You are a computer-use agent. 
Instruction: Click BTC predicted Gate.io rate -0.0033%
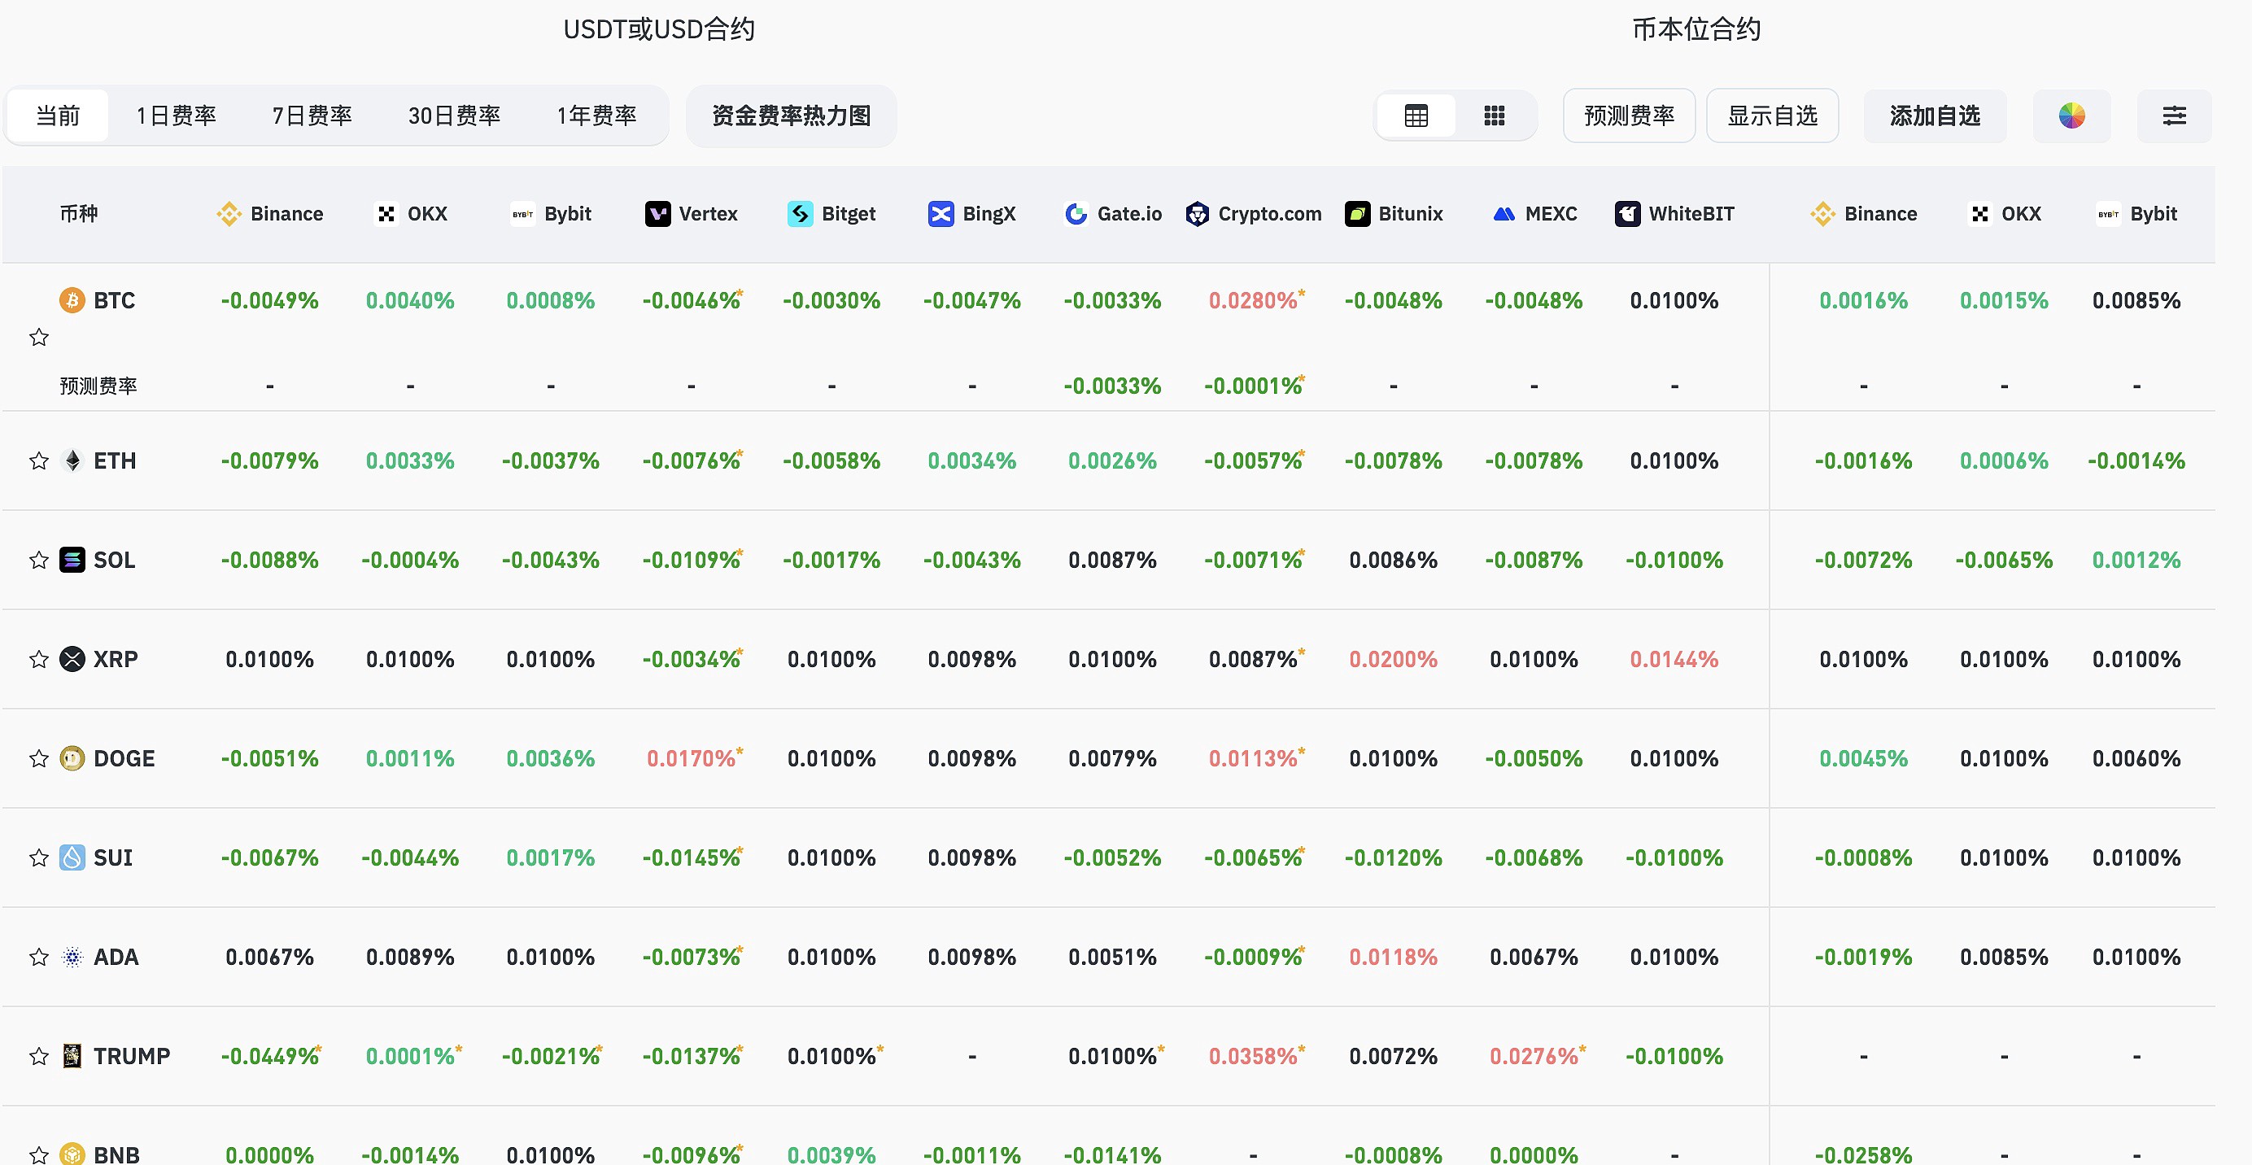(x=1112, y=386)
